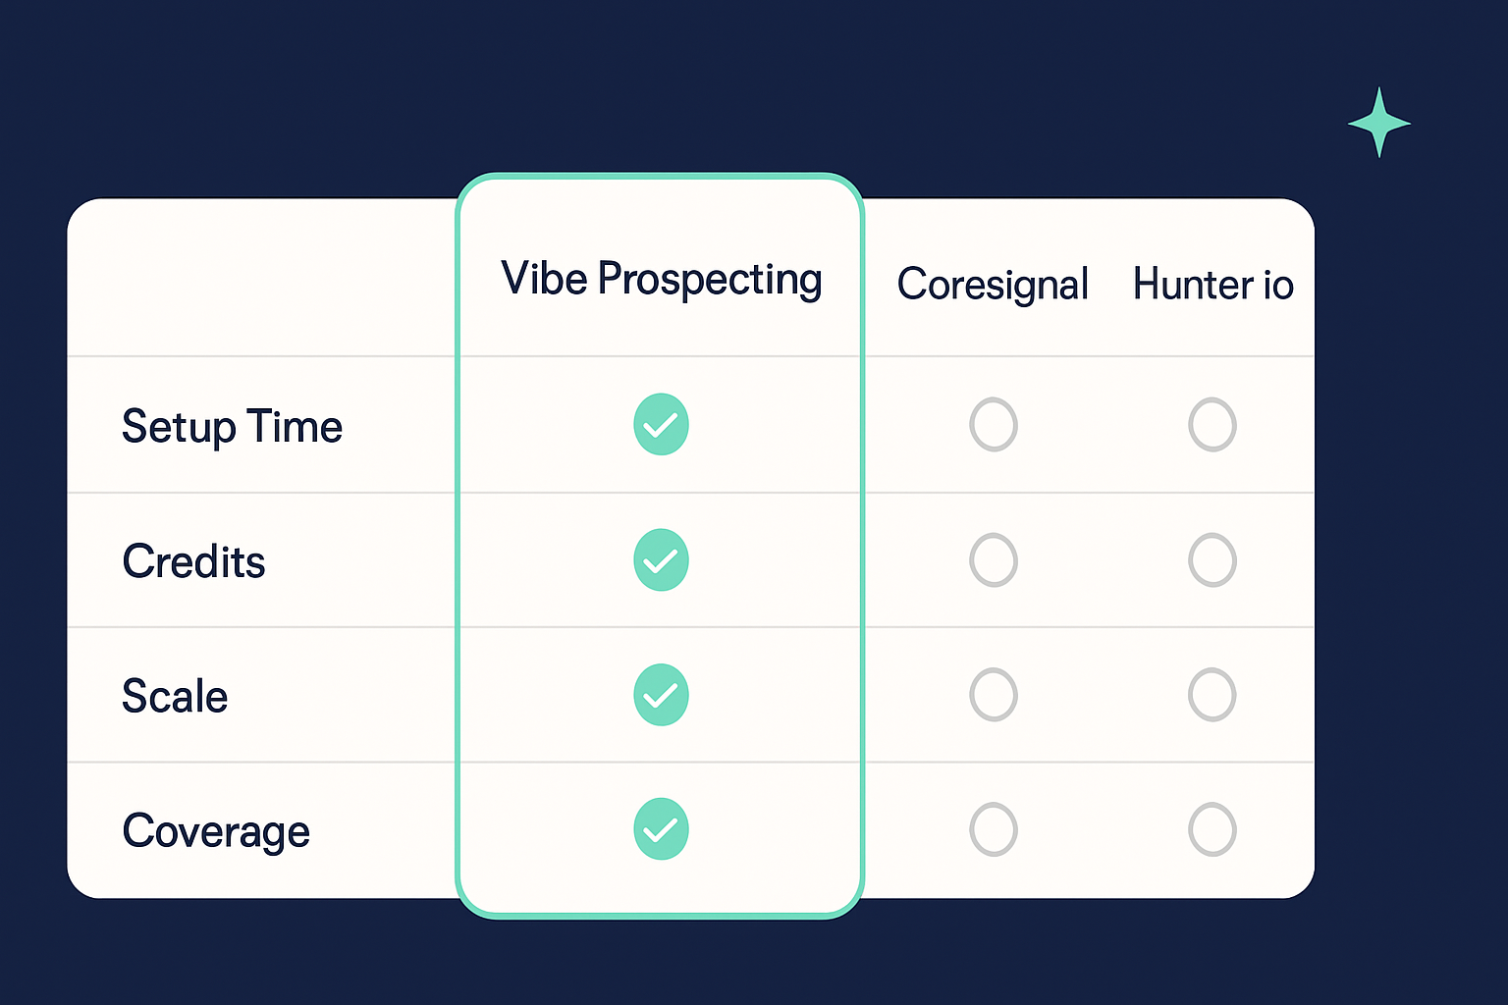Select Coresignal's Scale empty circle
The image size is (1508, 1005).
994,695
